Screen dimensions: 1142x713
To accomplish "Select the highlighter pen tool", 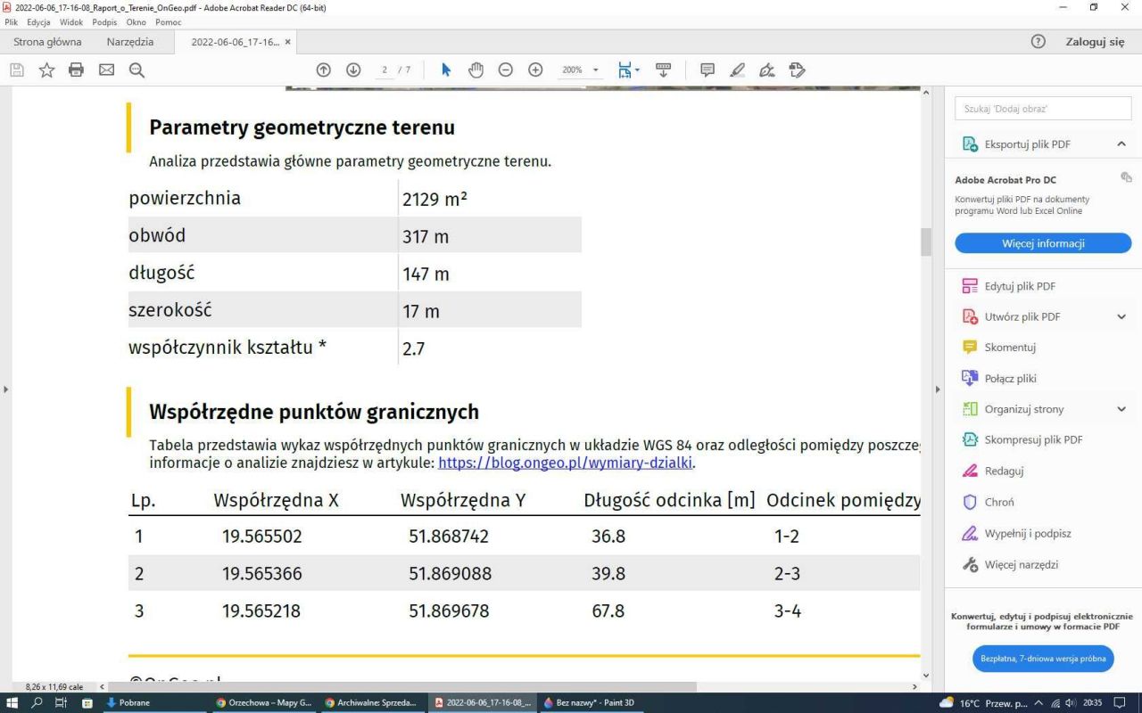I will (x=737, y=70).
